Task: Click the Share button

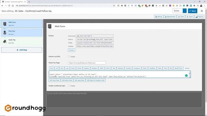Action: click(181, 17)
